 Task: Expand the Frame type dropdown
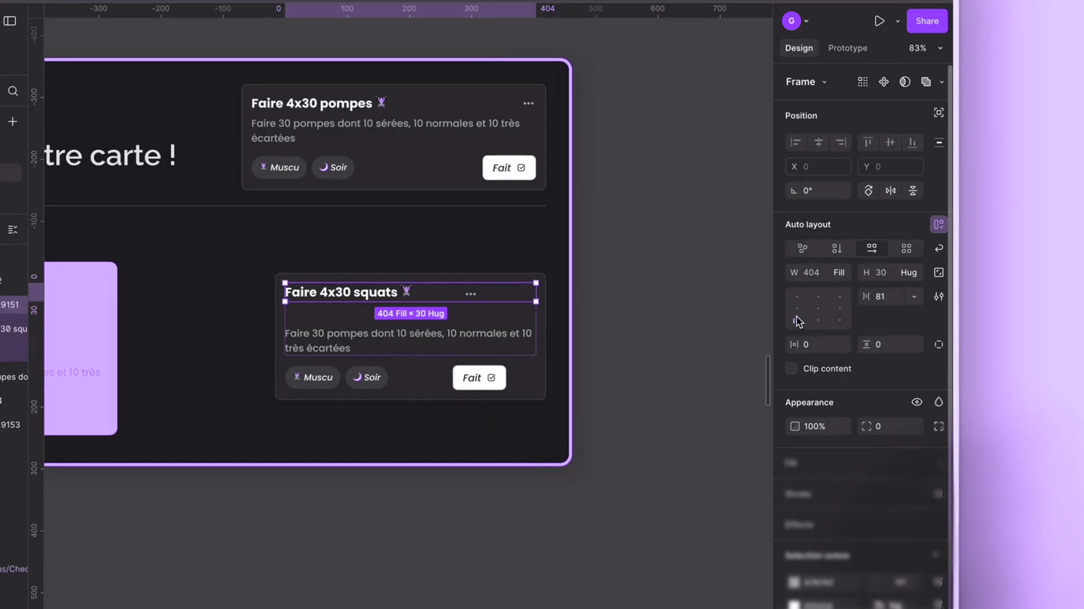click(806, 82)
